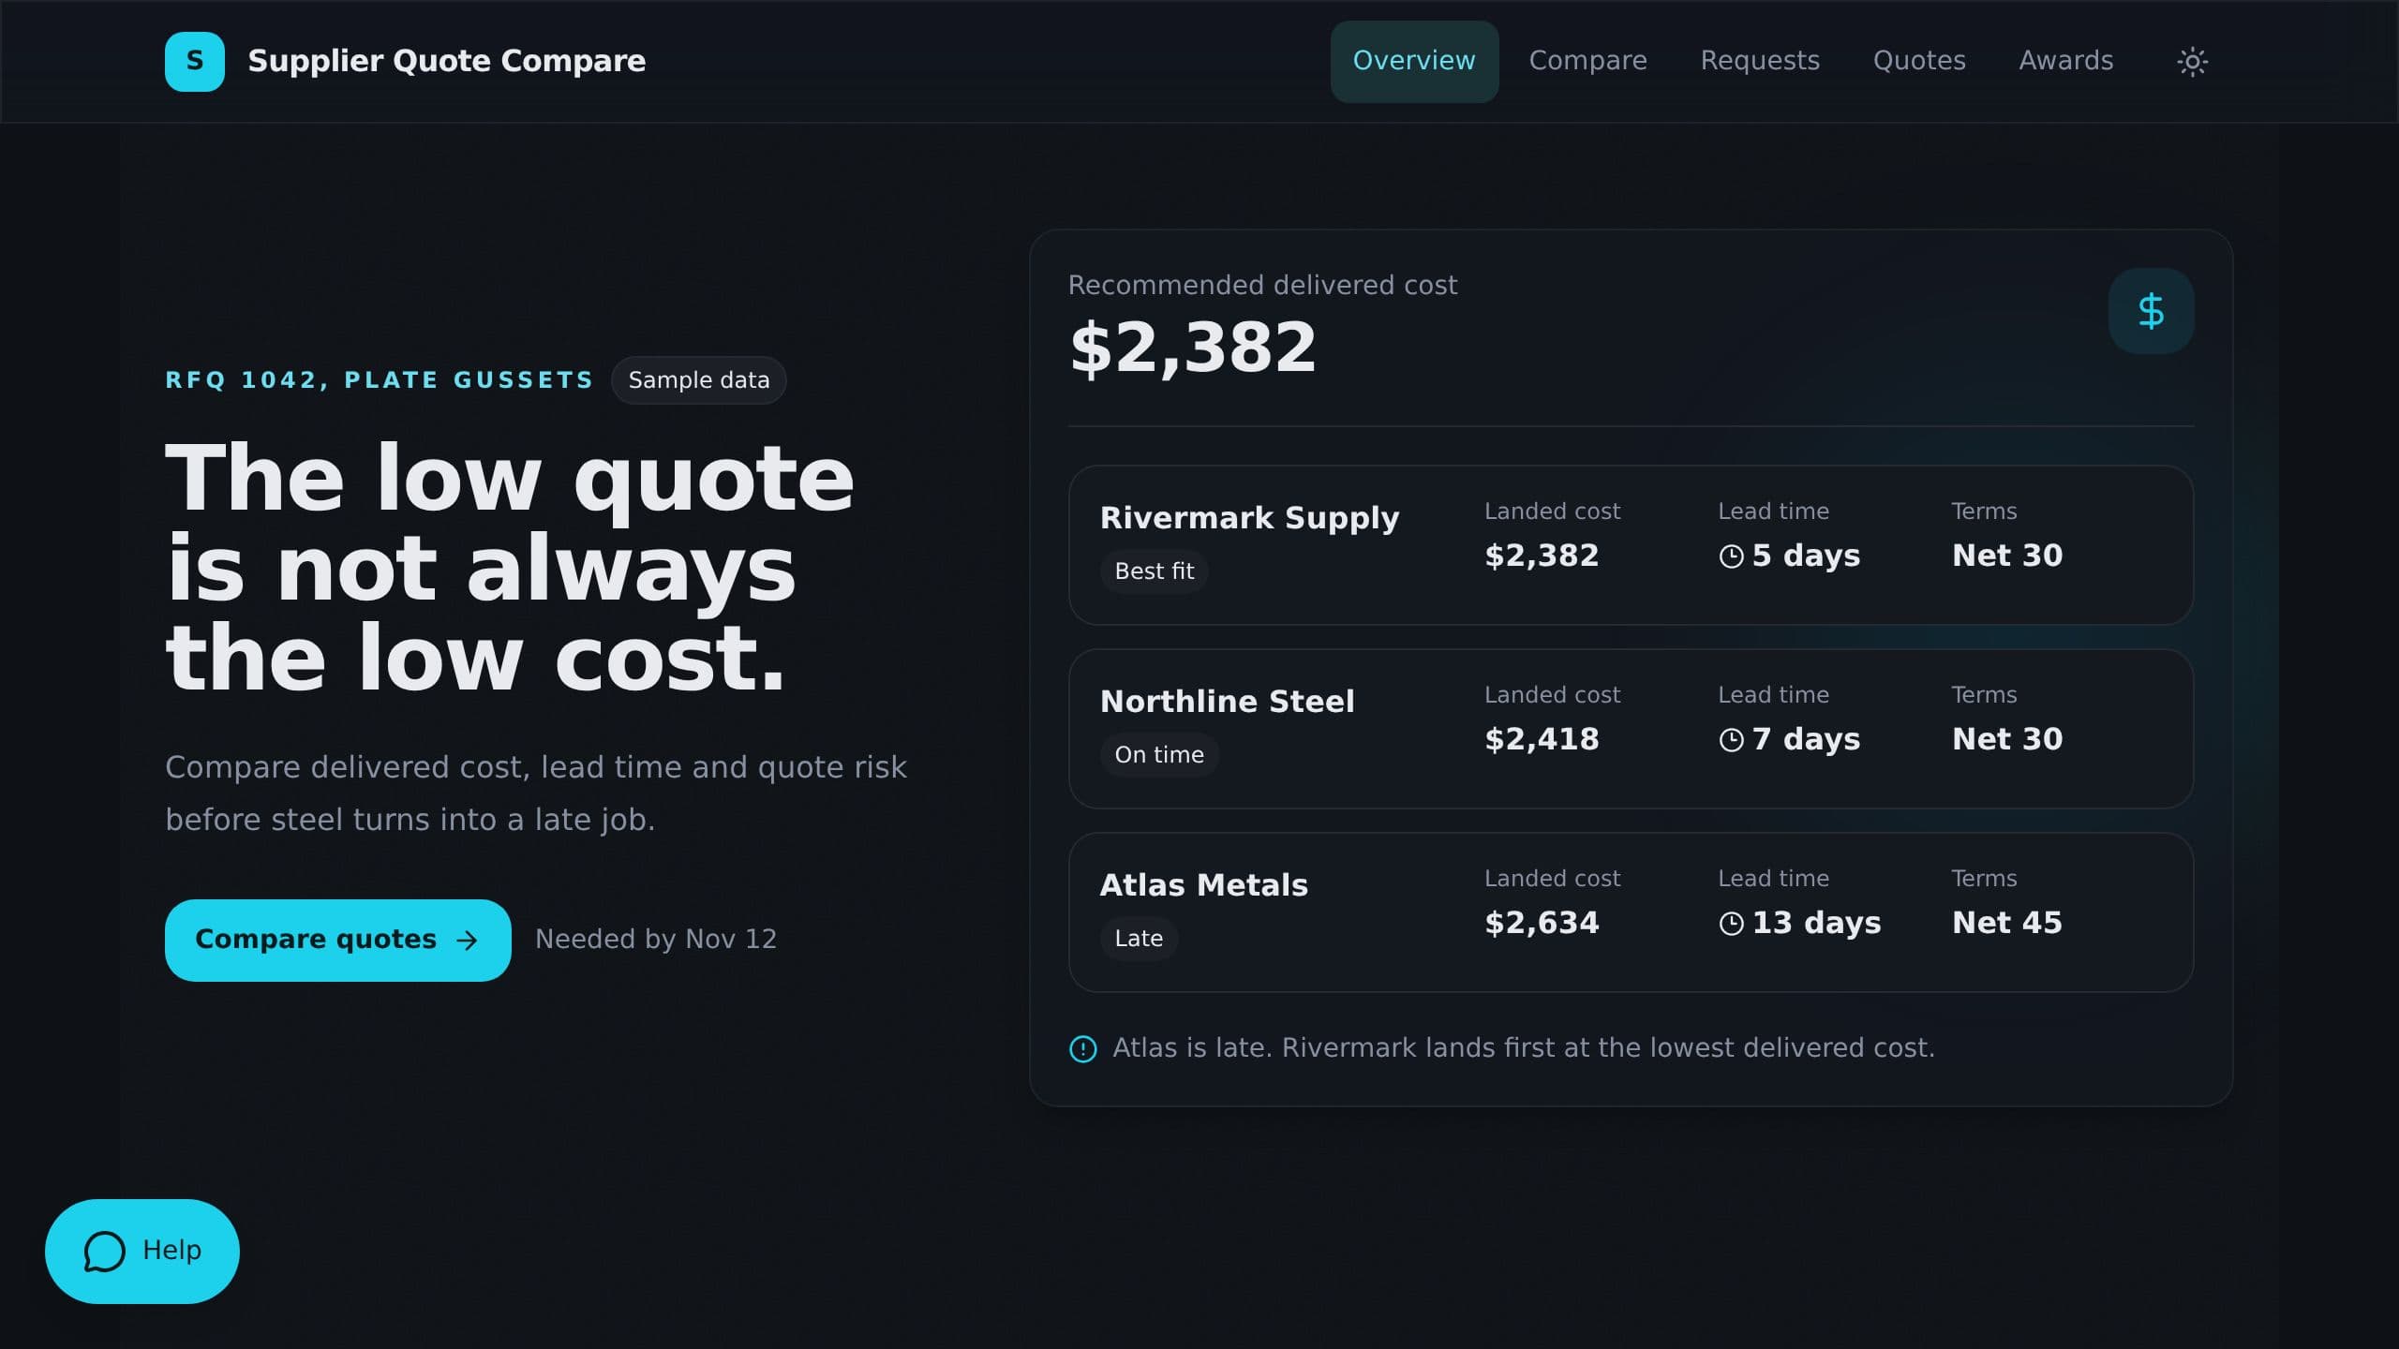Click the clock icon beside 5 days

1731,556
